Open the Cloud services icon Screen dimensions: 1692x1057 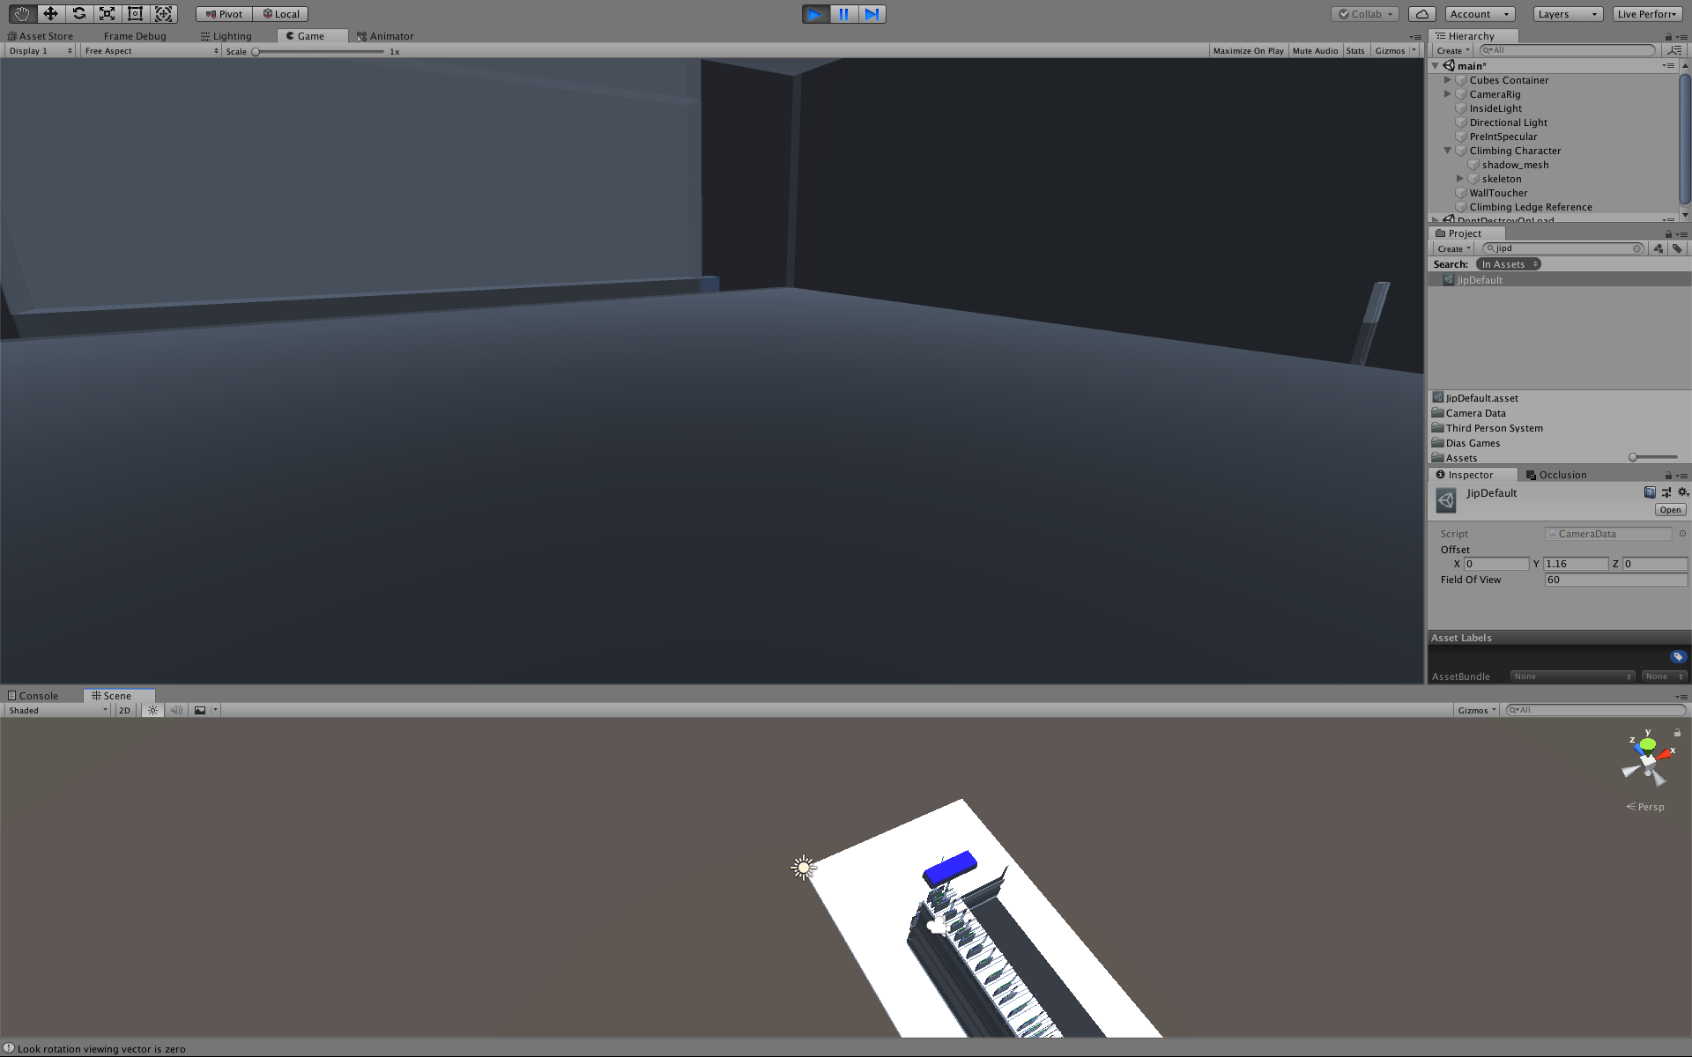(x=1421, y=14)
